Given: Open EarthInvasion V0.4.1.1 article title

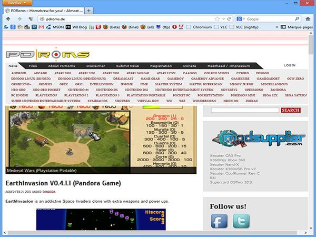Looking at the screenshot, I should coord(63,183).
